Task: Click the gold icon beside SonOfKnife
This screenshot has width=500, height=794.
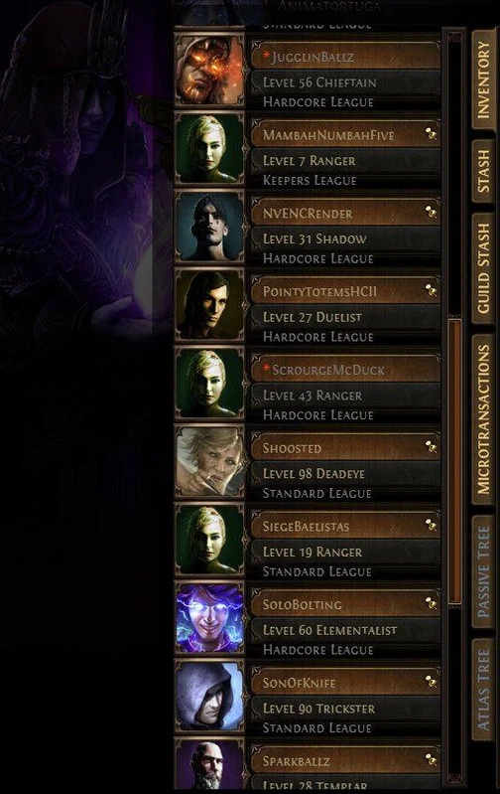Action: (431, 681)
